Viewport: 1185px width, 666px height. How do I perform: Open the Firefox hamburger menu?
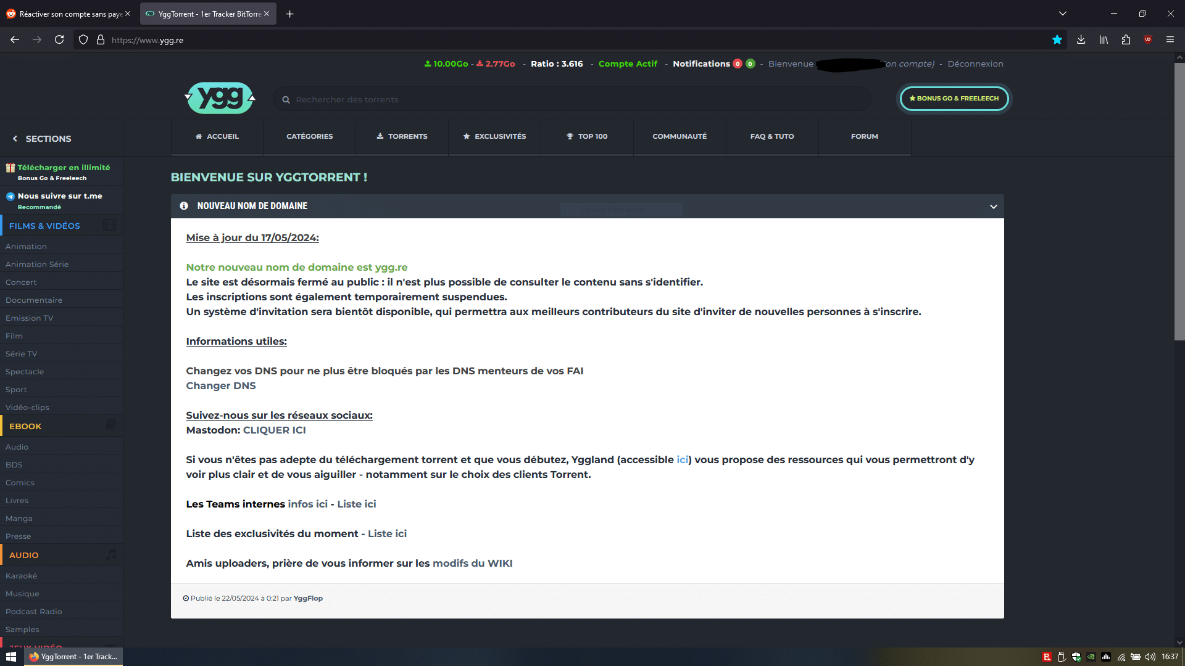coord(1170,40)
